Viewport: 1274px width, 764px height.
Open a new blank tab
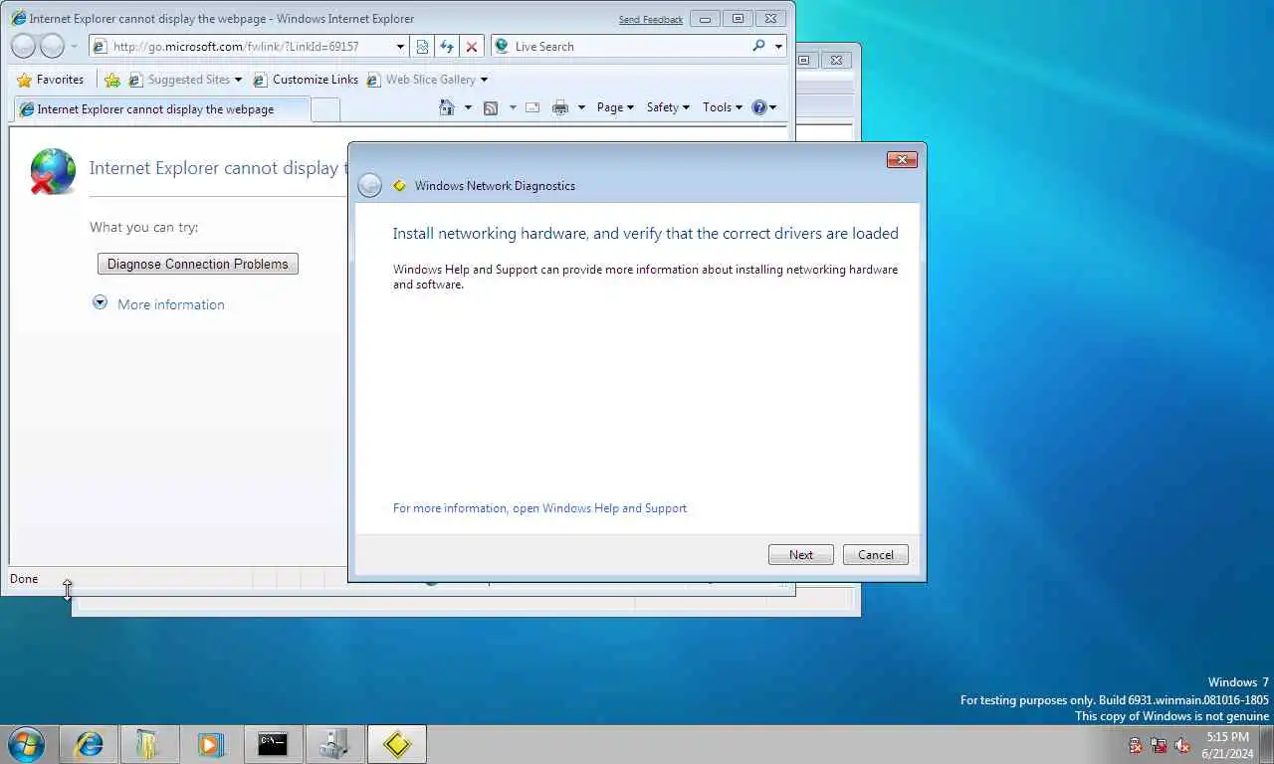pyautogui.click(x=325, y=109)
